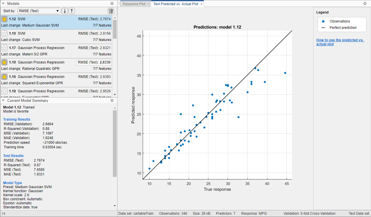Close the Response Plot tab

coord(148,4)
